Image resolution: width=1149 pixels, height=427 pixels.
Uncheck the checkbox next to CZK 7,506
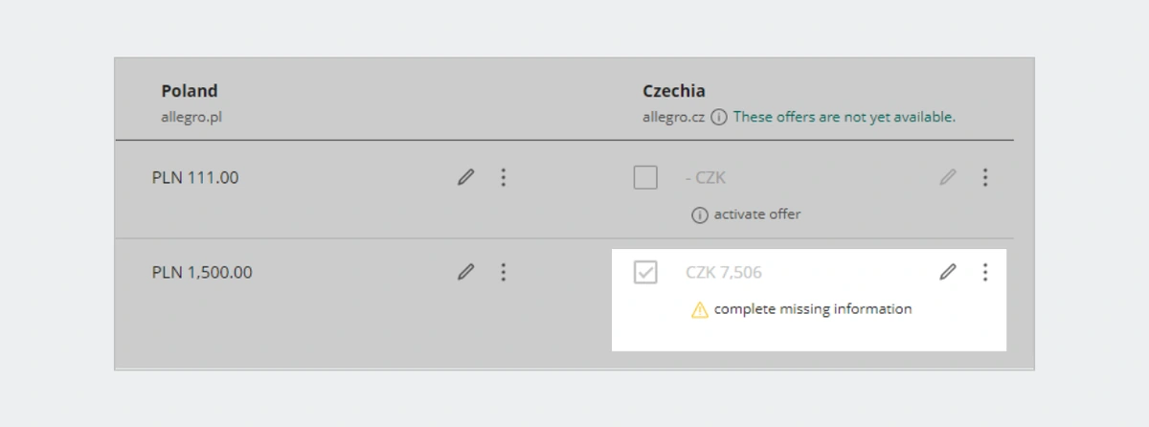pyautogui.click(x=645, y=272)
